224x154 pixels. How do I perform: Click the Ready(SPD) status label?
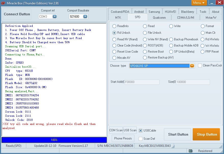coord(14,146)
